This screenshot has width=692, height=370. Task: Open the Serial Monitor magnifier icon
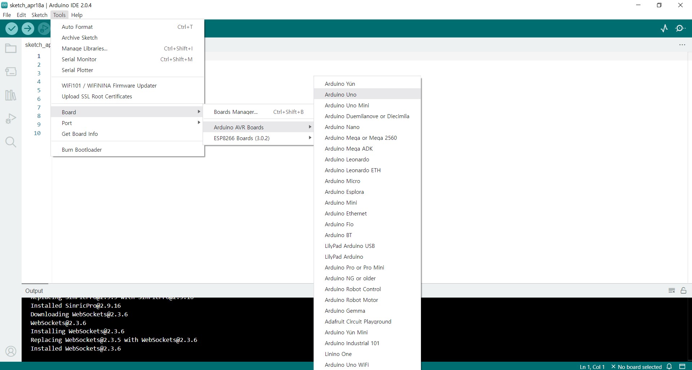(x=680, y=28)
